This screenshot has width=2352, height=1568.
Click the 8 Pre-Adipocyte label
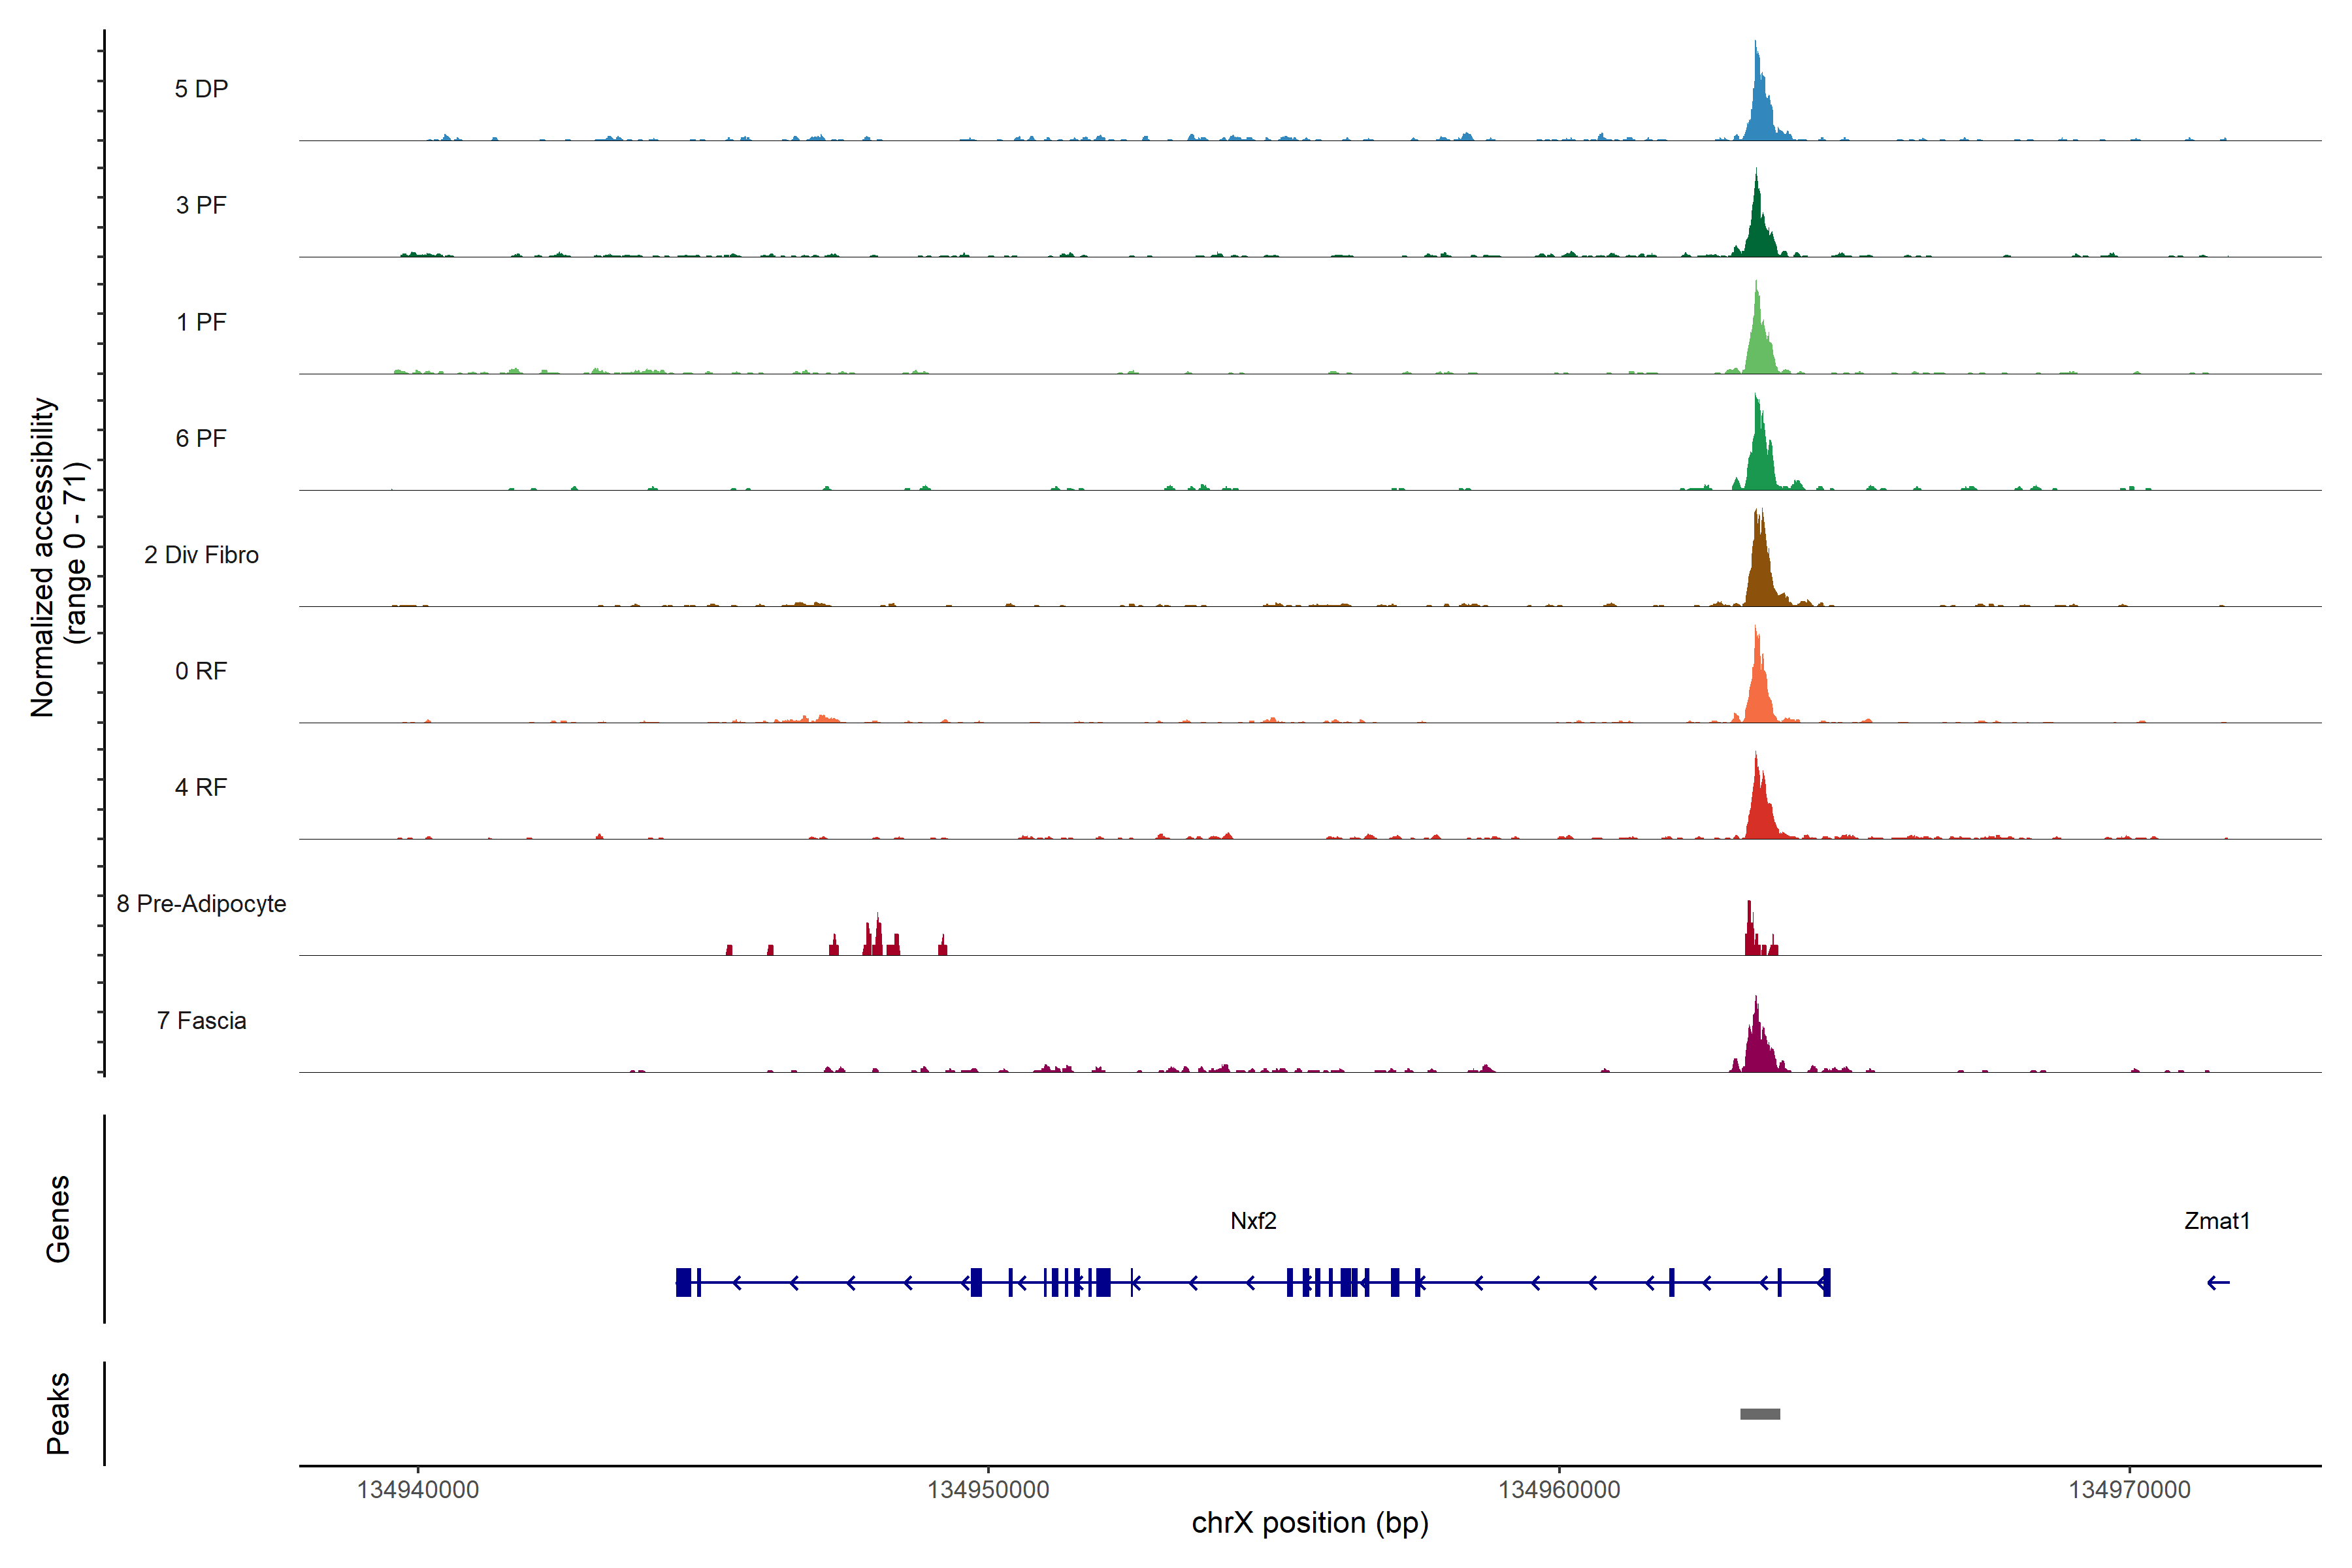(201, 904)
